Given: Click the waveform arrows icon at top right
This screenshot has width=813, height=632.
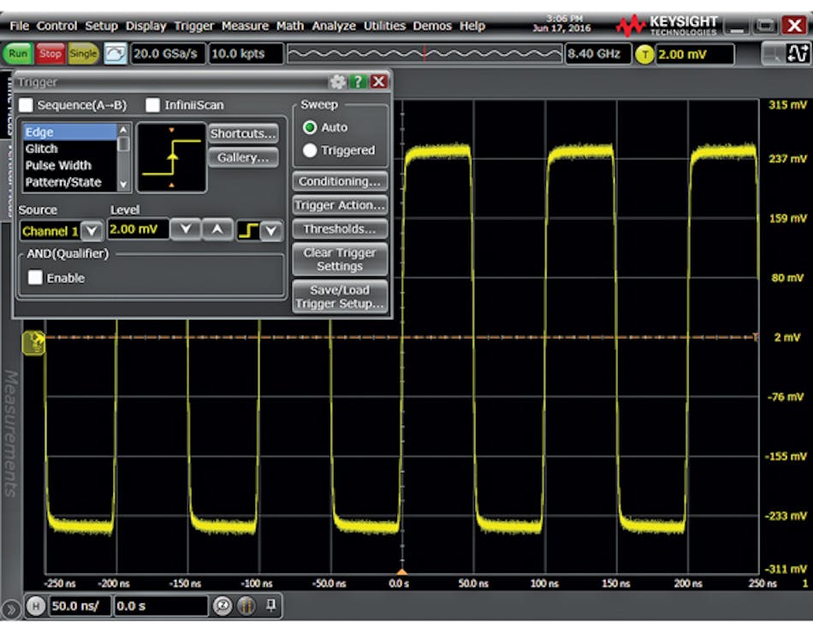Looking at the screenshot, I should point(797,53).
